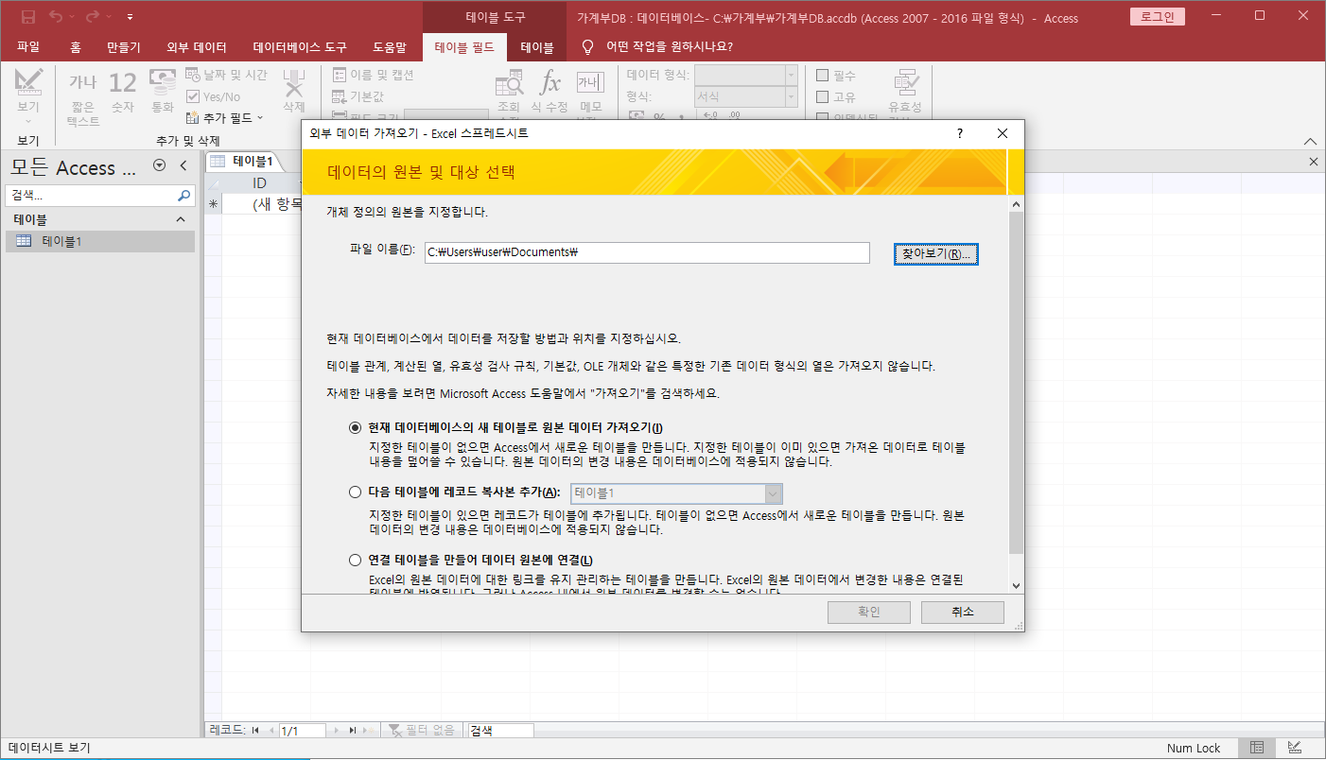Click the lightbulb Tell Me icon
The width and height of the screenshot is (1326, 760).
[588, 46]
